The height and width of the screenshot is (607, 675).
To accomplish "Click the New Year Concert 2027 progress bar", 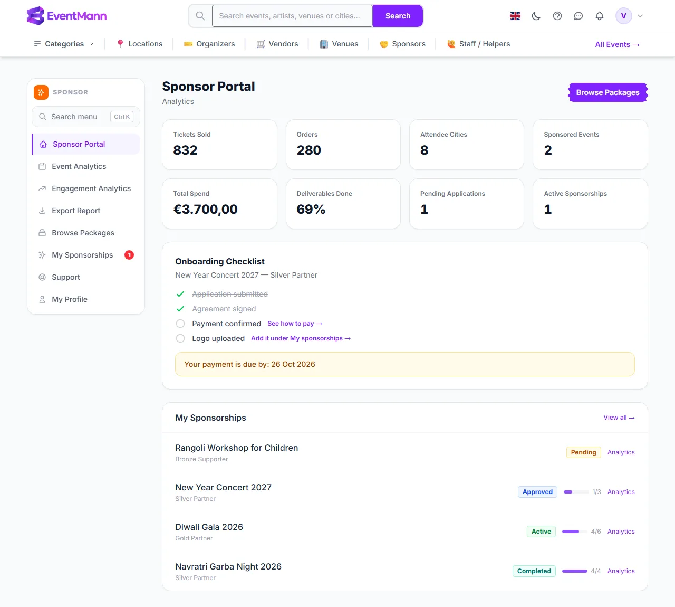I will click(576, 492).
